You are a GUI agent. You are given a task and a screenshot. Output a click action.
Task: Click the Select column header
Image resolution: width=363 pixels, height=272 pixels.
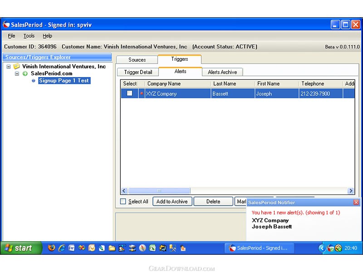pyautogui.click(x=130, y=84)
